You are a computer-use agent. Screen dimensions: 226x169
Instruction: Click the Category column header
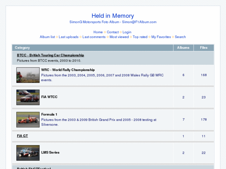tap(93, 48)
